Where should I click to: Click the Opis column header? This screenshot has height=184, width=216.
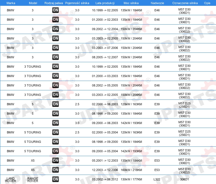tap(207, 3)
